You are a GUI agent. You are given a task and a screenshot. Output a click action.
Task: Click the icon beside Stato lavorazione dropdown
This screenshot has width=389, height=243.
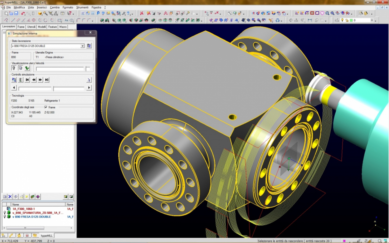click(89, 46)
